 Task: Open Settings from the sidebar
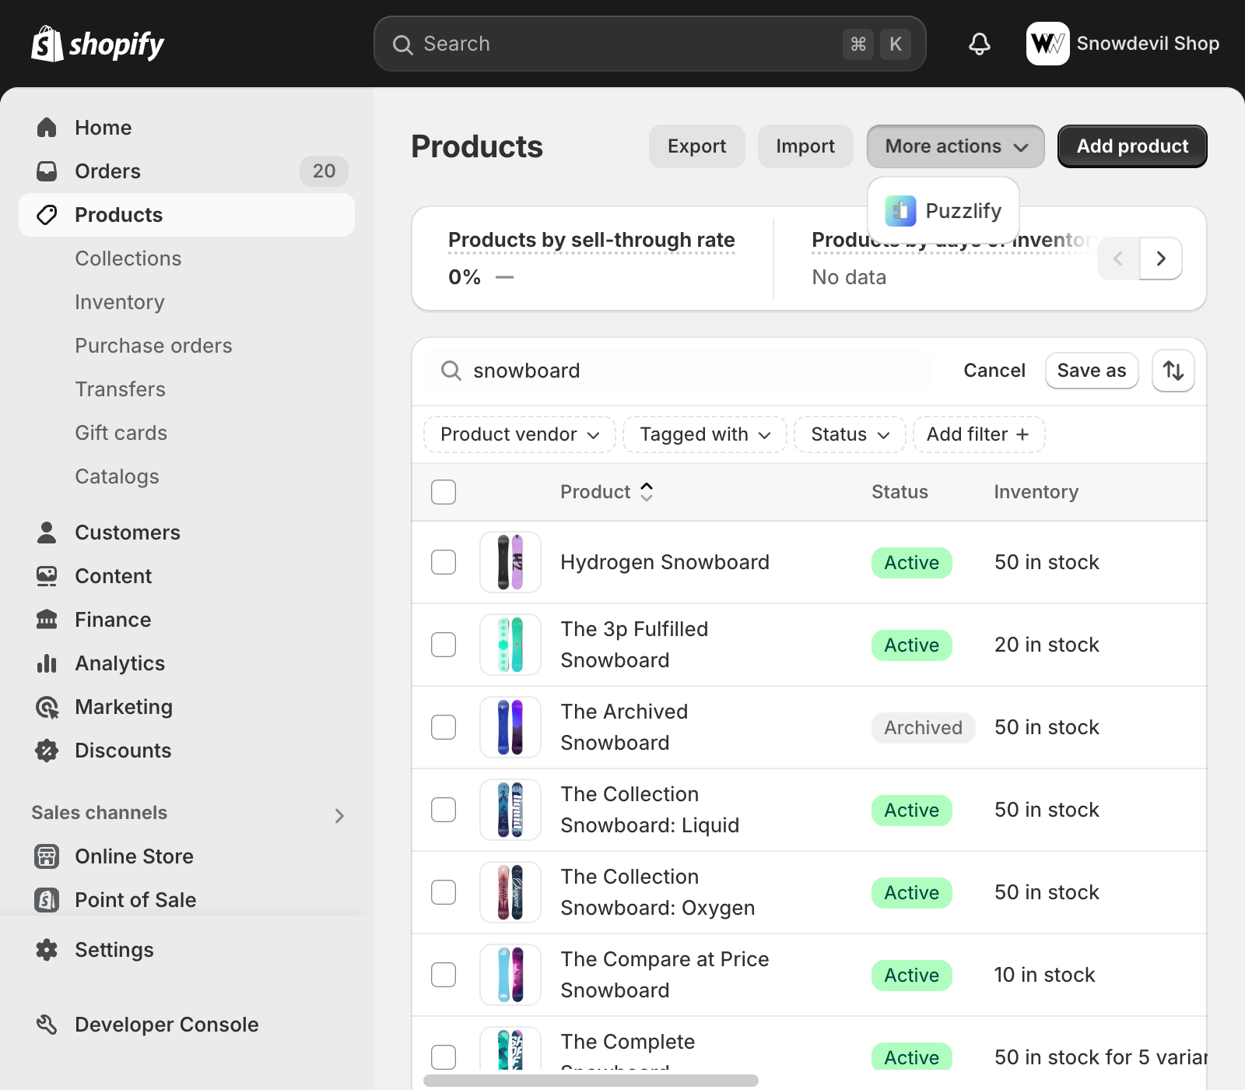pos(114,950)
